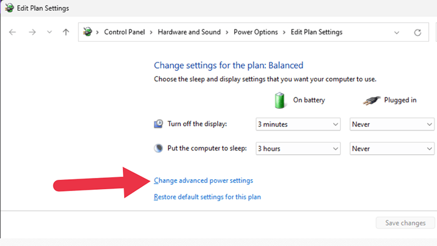Open Change advanced power settings link
Screen dimensions: 437x246
[x=204, y=180]
